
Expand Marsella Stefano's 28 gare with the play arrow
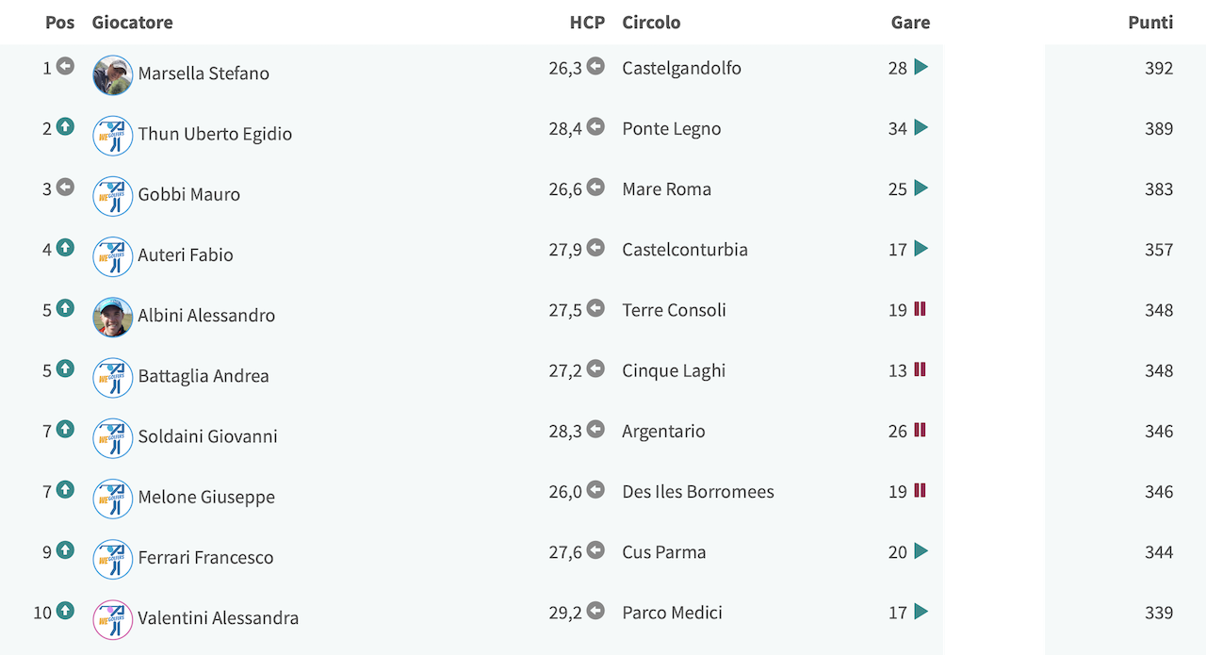click(921, 67)
